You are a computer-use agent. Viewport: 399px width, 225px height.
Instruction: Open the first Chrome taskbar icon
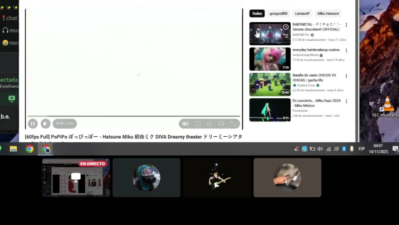30,149
